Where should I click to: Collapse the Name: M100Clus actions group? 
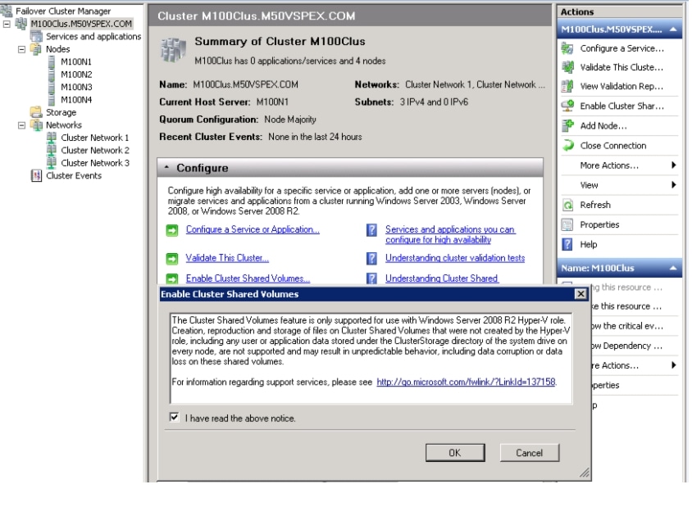click(673, 268)
